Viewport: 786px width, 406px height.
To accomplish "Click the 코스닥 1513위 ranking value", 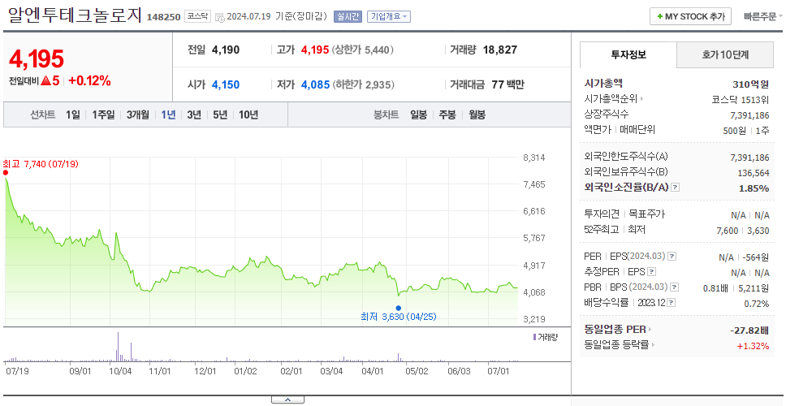I will pyautogui.click(x=740, y=99).
